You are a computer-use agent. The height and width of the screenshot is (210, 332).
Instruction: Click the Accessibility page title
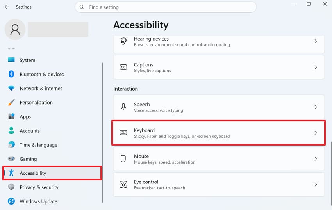pyautogui.click(x=141, y=25)
